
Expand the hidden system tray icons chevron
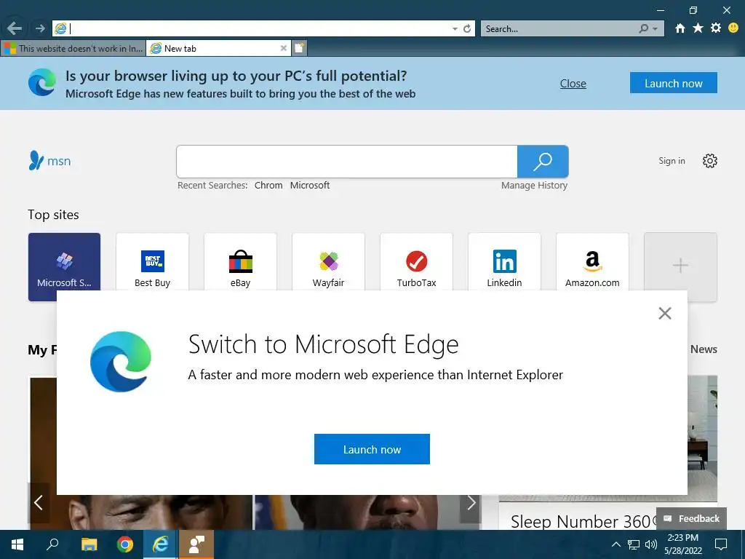pyautogui.click(x=615, y=544)
